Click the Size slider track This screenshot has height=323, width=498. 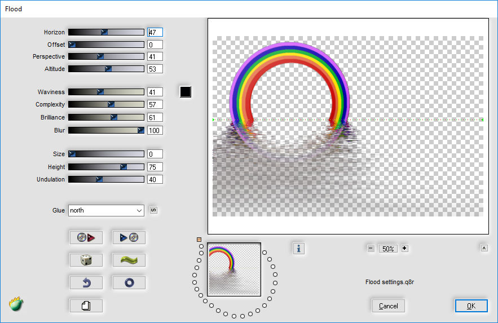[x=106, y=154]
